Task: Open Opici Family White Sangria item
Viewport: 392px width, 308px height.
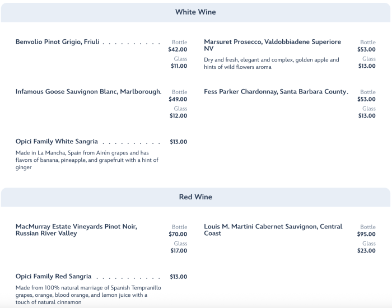Action: (x=57, y=142)
